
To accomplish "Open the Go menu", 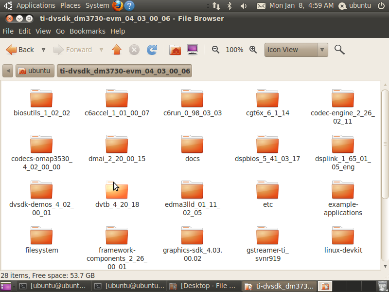I will [x=60, y=31].
